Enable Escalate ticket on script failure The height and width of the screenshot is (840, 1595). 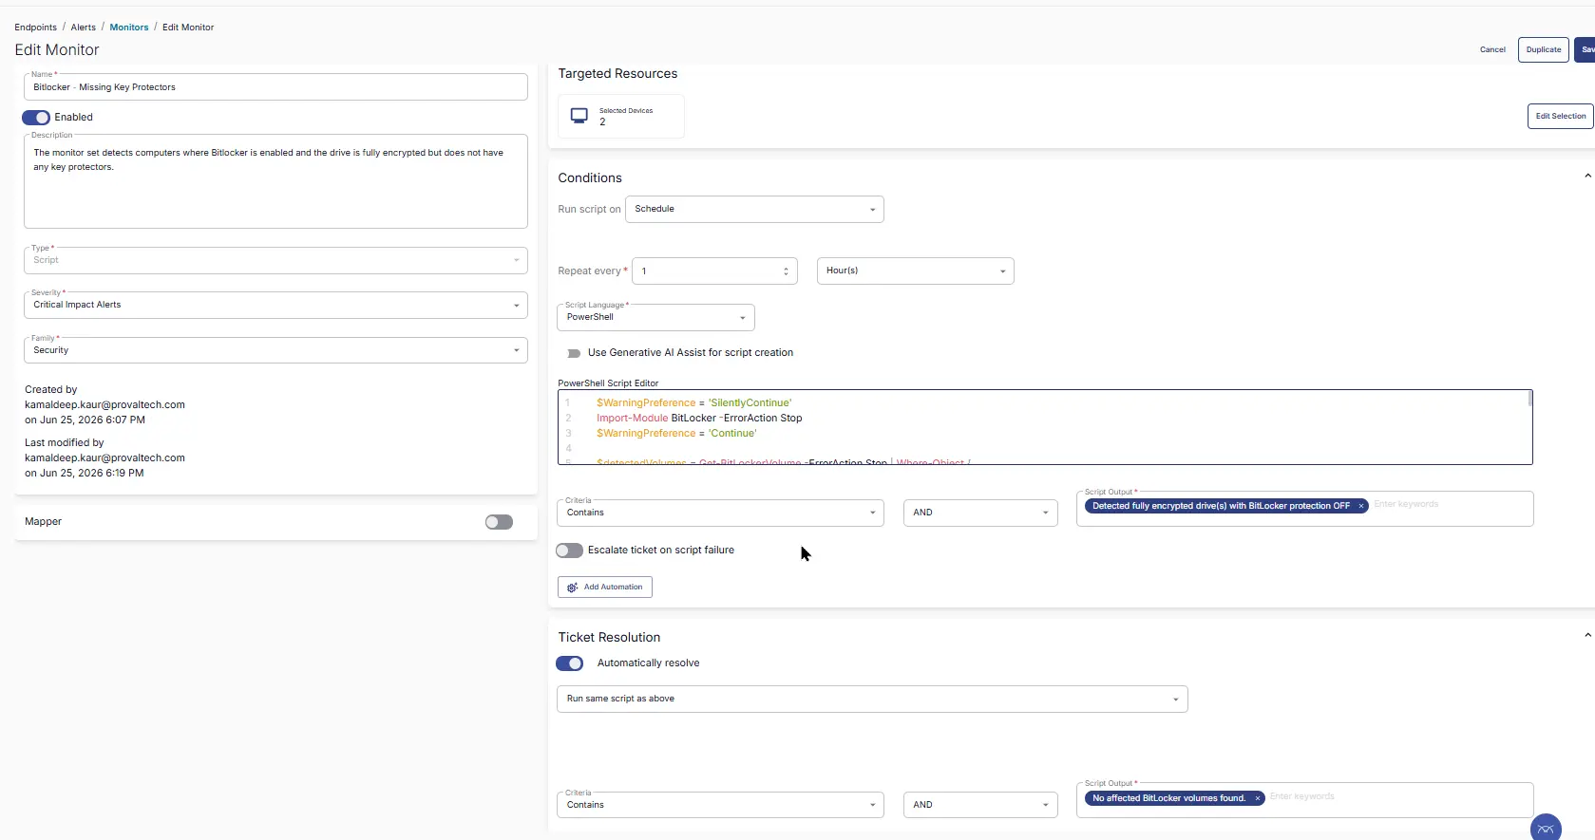[x=569, y=551]
